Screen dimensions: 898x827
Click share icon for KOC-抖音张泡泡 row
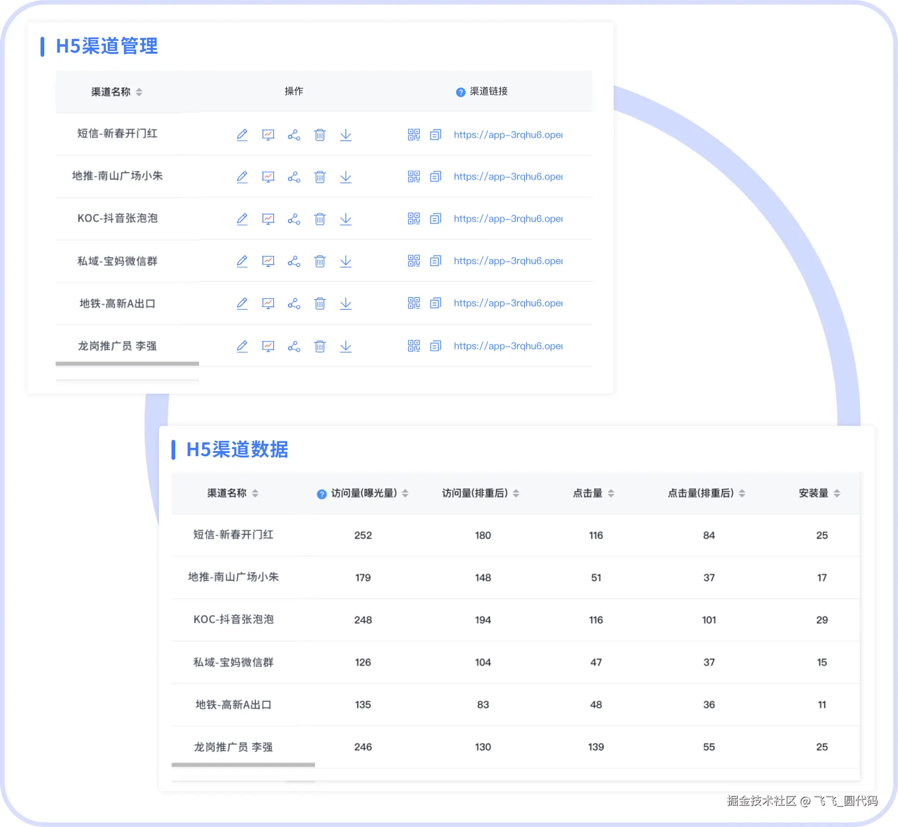(x=294, y=219)
